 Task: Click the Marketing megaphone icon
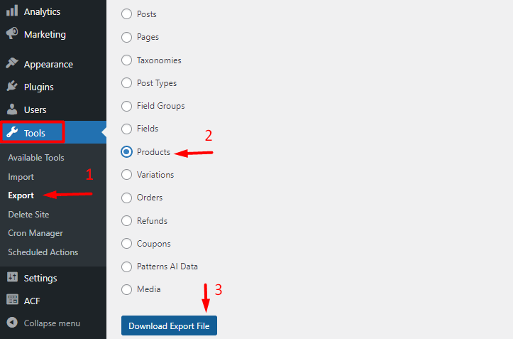pyautogui.click(x=12, y=34)
